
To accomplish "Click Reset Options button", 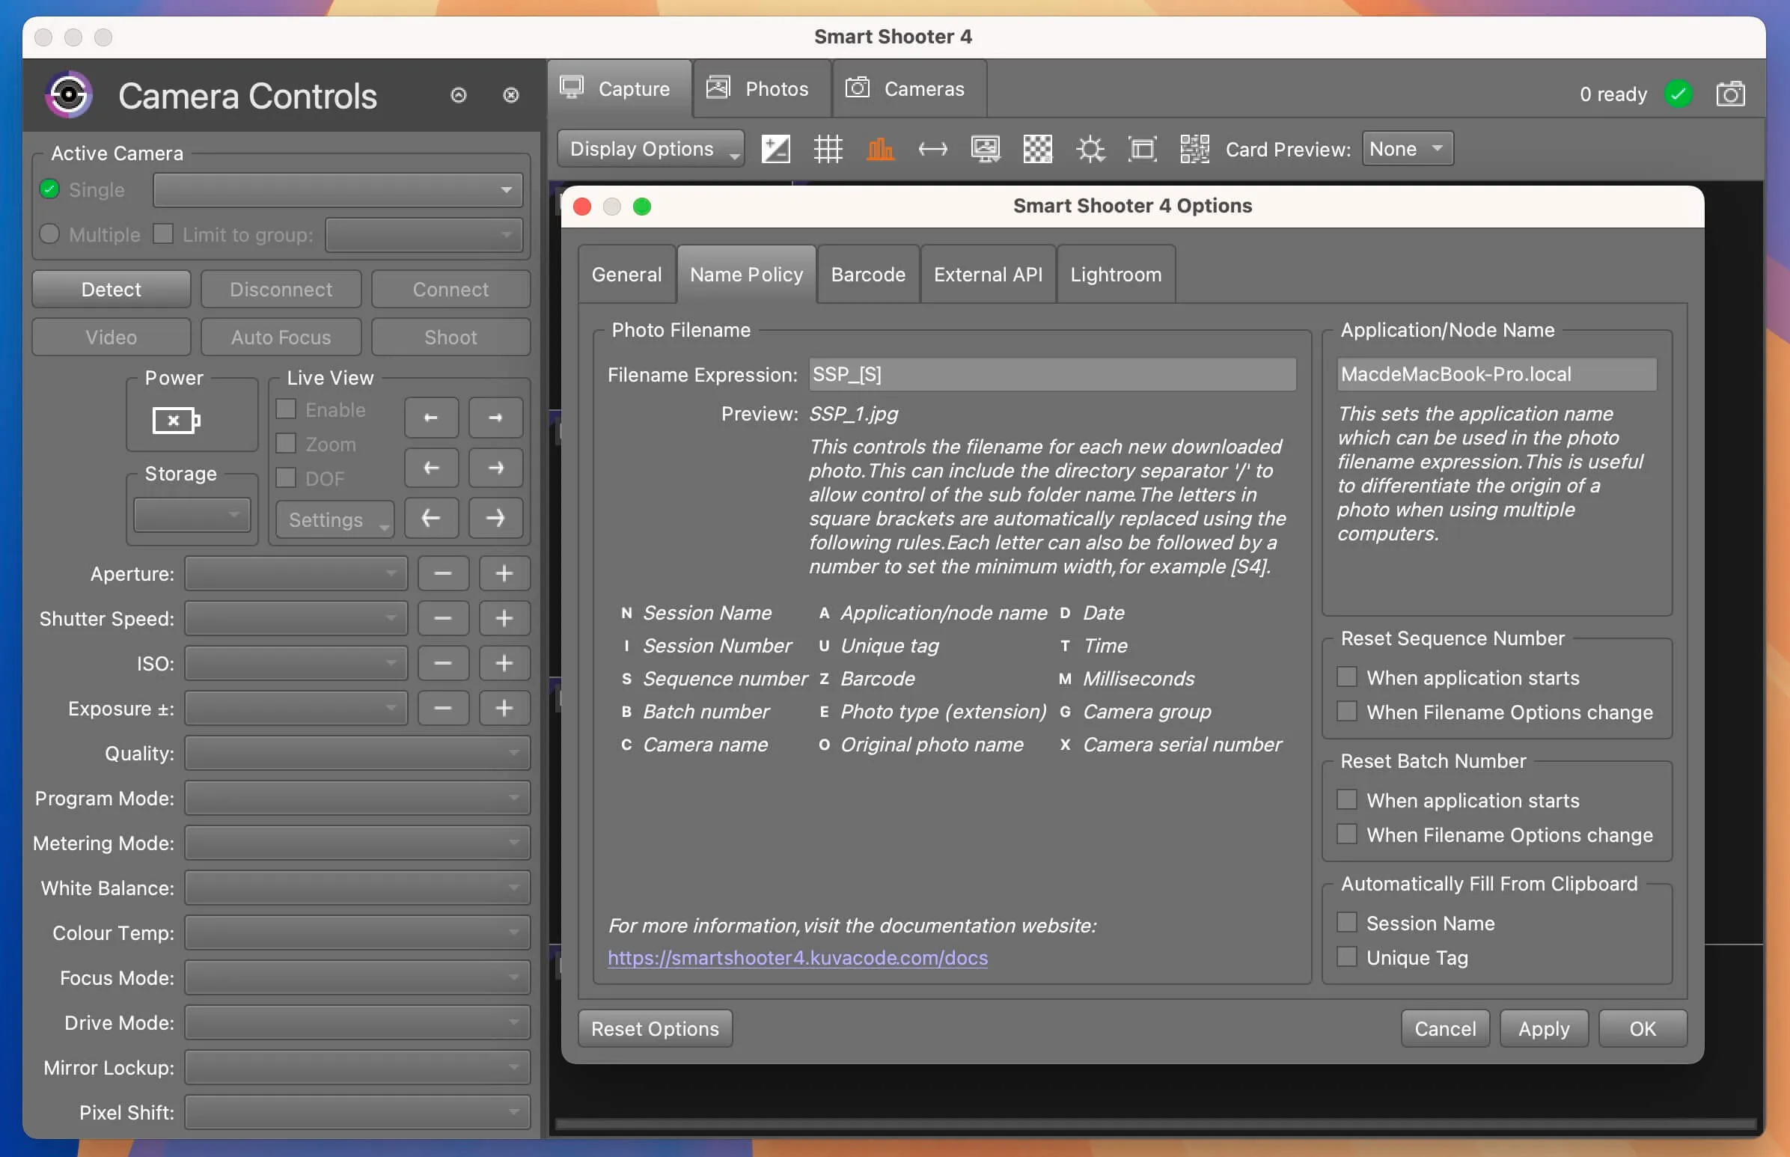I will click(655, 1028).
